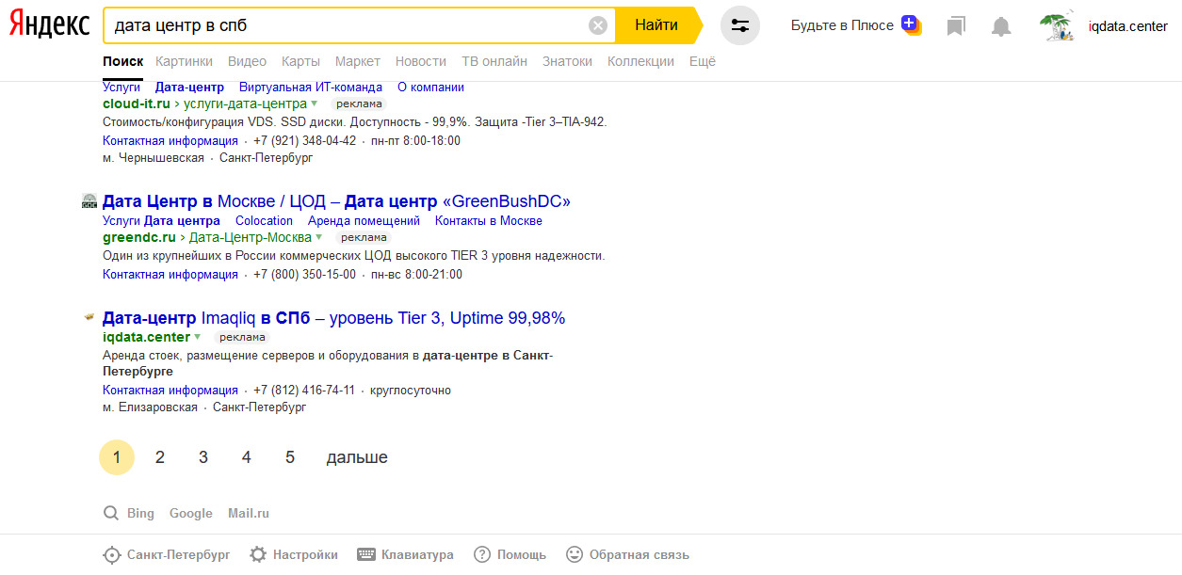
Task: Open the bookmarks collections icon
Action: pyautogui.click(x=956, y=26)
